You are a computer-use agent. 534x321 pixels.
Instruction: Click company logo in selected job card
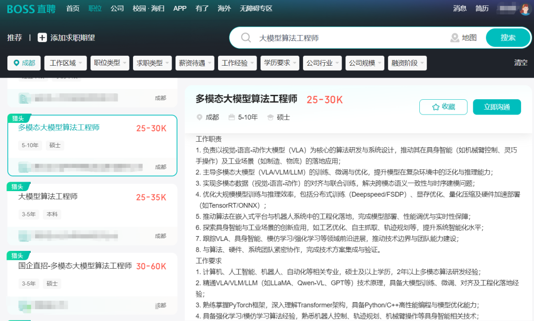[25, 167]
